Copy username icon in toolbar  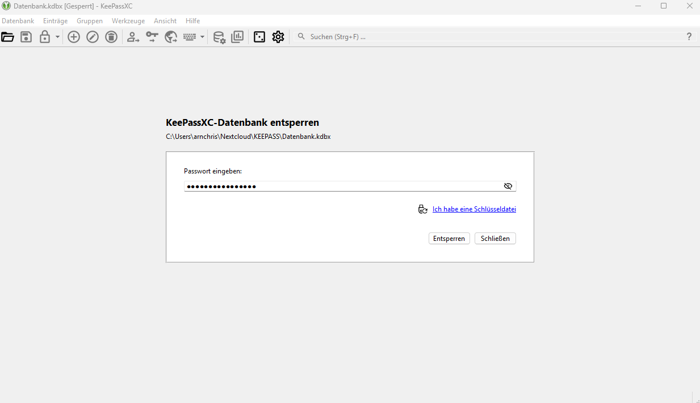click(133, 37)
